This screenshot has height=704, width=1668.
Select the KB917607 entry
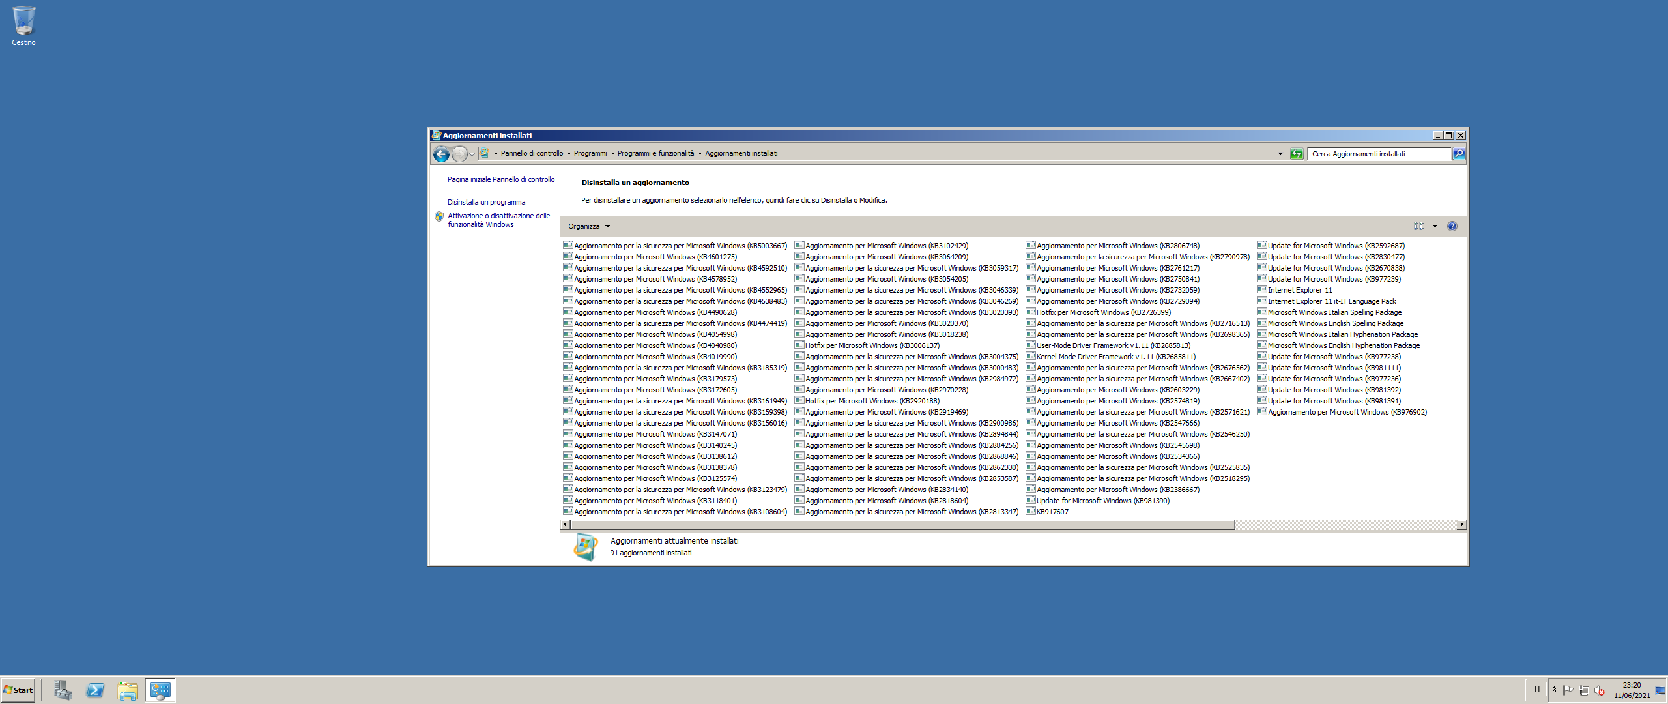[x=1047, y=512]
